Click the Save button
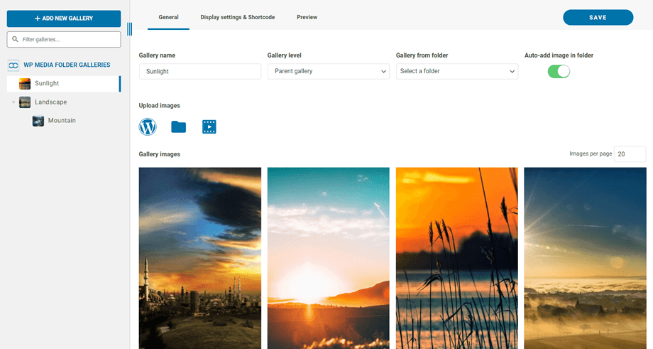 [x=598, y=18]
